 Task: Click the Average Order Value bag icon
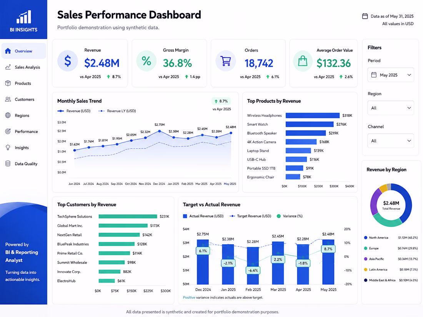pyautogui.click(x=303, y=61)
